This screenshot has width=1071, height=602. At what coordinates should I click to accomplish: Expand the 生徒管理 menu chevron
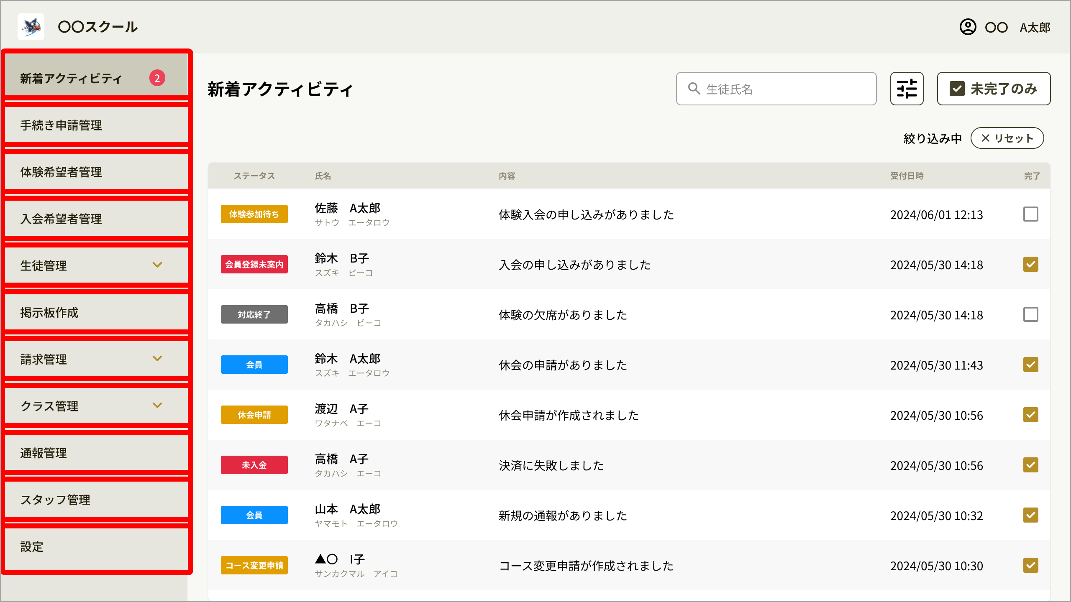coord(157,265)
